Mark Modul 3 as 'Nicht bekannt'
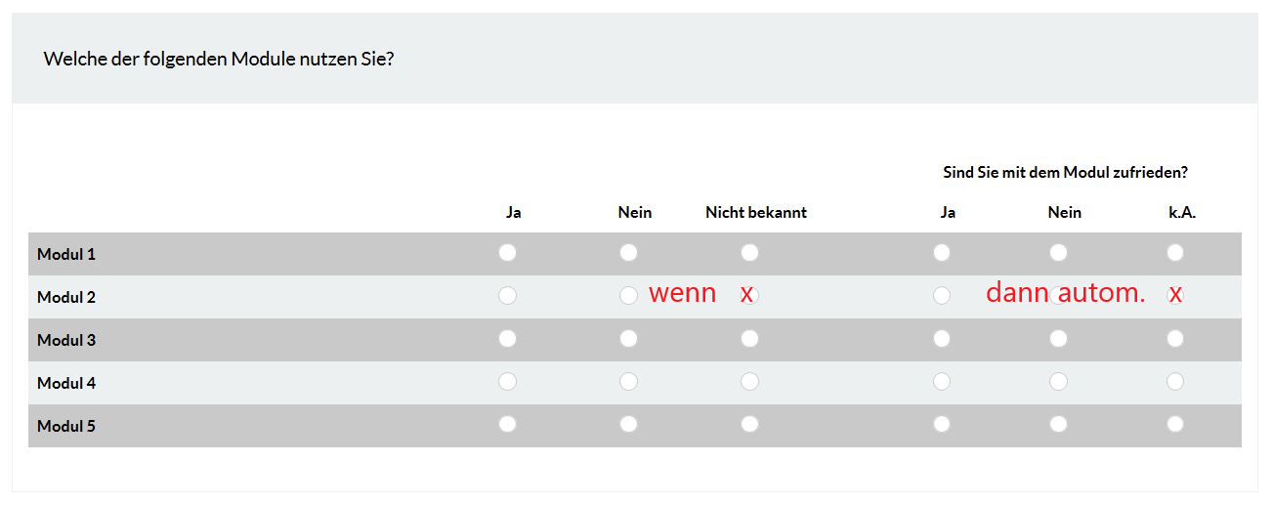Image resolution: width=1273 pixels, height=505 pixels. pyautogui.click(x=749, y=339)
